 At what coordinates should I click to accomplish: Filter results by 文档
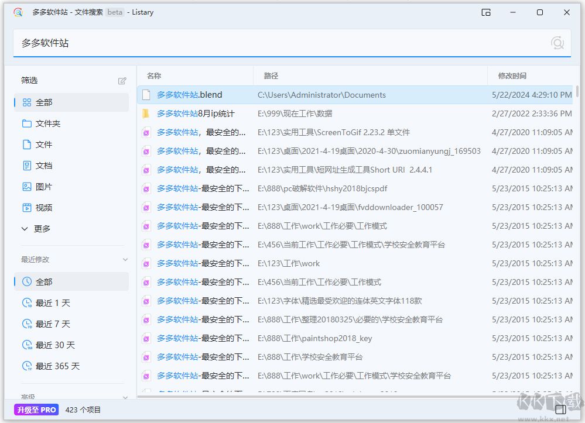pos(71,166)
